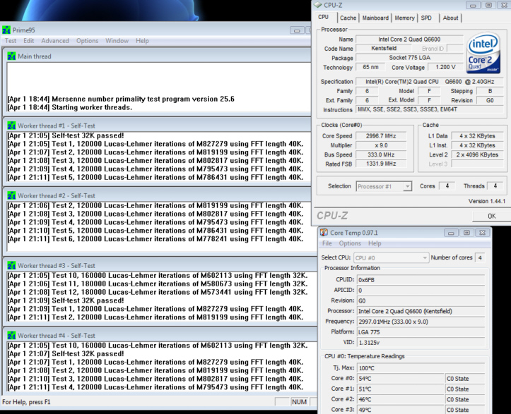Click the 21:05 'Self-test 32K passed!' line in Worker #1
The width and height of the screenshot is (511, 414).
click(66, 135)
